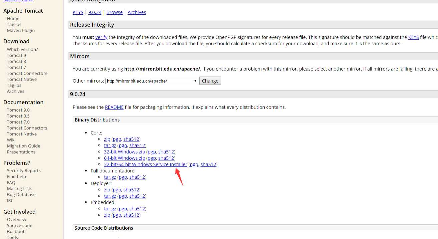Open Tomcat 9.0 documentation link
Image resolution: width=438 pixels, height=239 pixels.
pyautogui.click(x=18, y=110)
